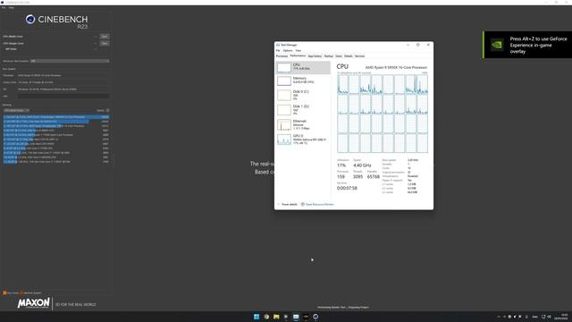This screenshot has height=322, width=572.
Task: Open Resource Monitor link
Action: coord(317,205)
